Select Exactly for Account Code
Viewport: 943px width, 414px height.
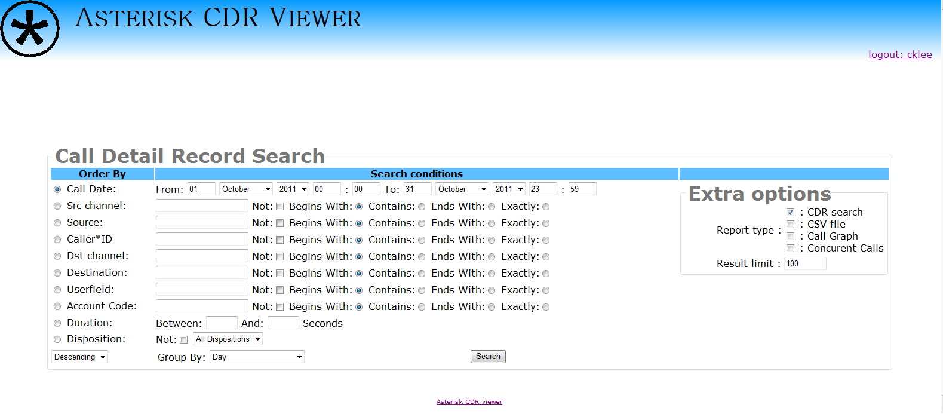[546, 307]
